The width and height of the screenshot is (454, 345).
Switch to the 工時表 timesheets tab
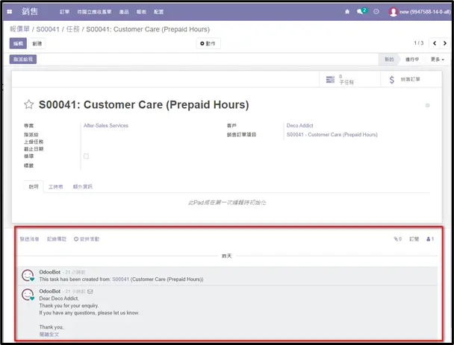pyautogui.click(x=55, y=187)
